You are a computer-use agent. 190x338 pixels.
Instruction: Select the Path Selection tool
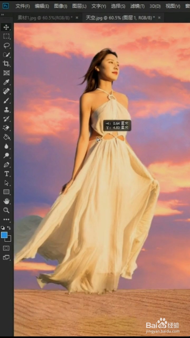(x=6, y=183)
